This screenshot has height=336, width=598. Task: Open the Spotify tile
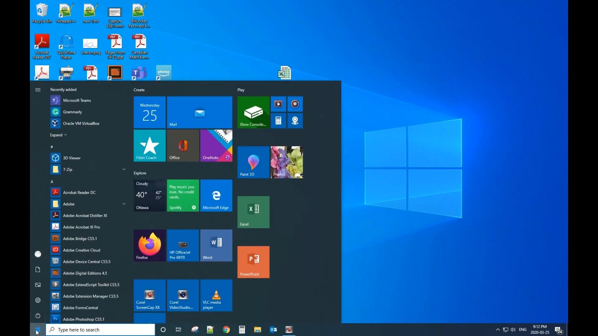[x=183, y=195]
